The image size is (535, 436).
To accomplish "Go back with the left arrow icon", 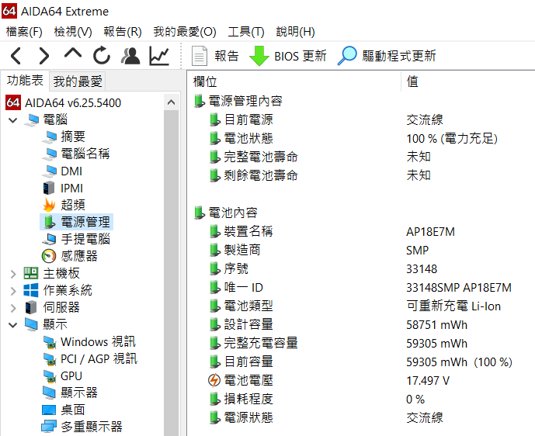I will click(x=16, y=56).
